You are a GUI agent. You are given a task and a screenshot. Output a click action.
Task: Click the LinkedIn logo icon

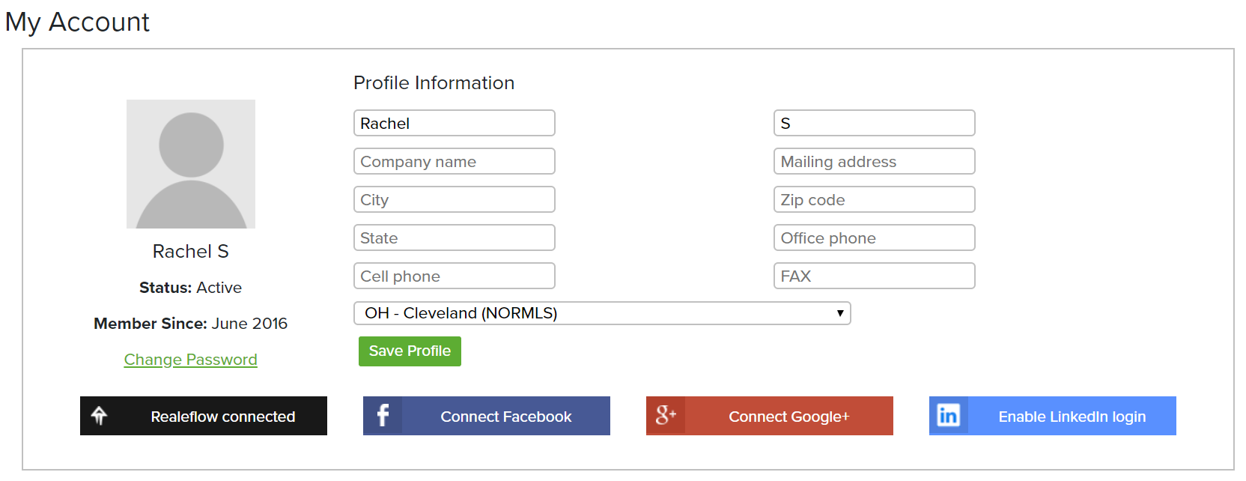(x=949, y=416)
